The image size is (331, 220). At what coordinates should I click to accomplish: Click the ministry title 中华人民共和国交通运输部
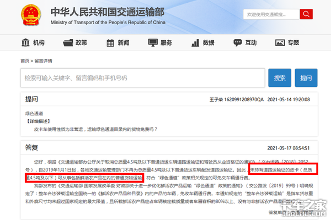(x=108, y=12)
